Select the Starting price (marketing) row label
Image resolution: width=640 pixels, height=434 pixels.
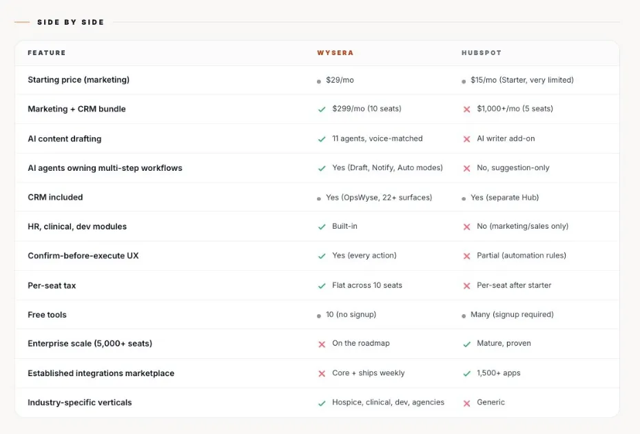tap(79, 80)
